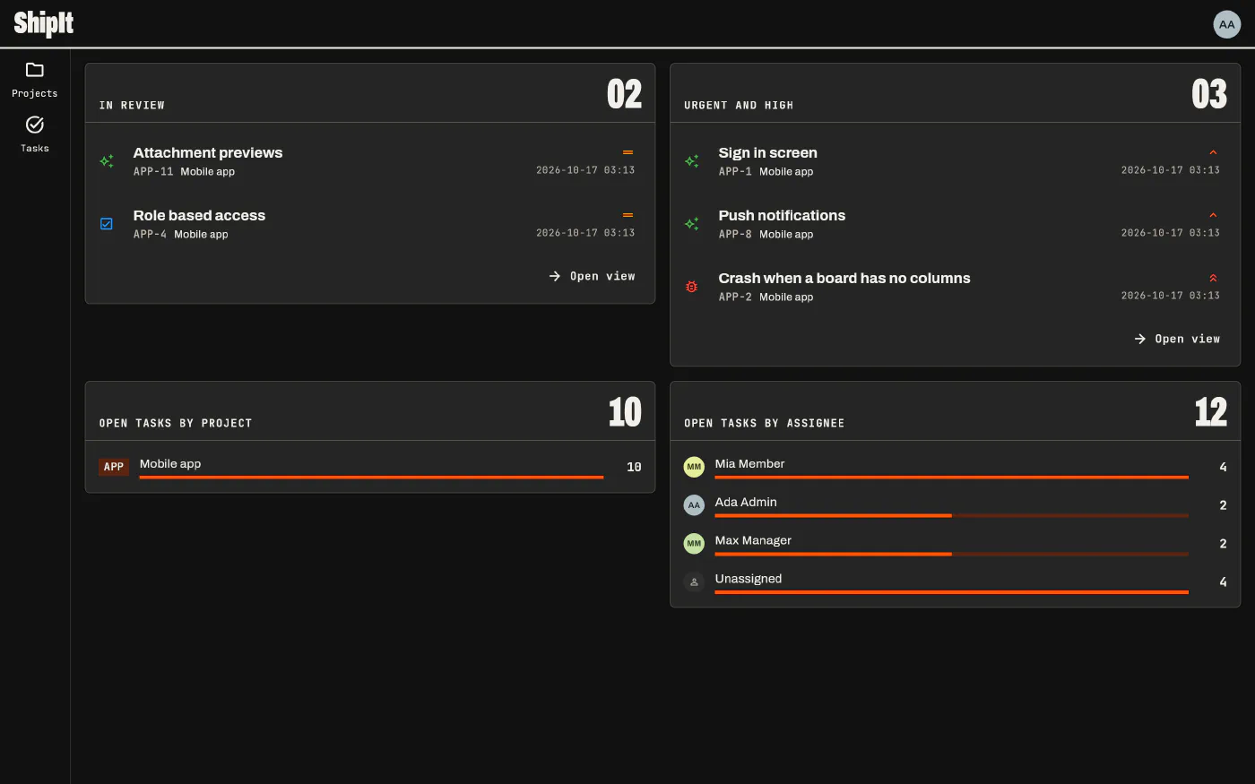This screenshot has width=1255, height=784.
Task: Click the feature sparkle icon for Push notifications
Action: click(x=692, y=224)
